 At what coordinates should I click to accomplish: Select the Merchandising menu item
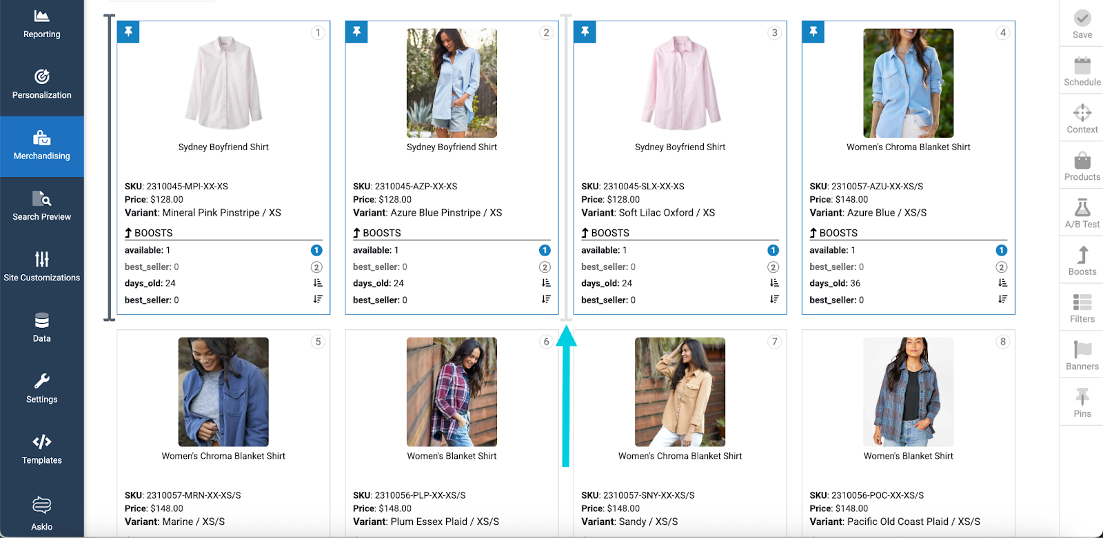tap(41, 145)
